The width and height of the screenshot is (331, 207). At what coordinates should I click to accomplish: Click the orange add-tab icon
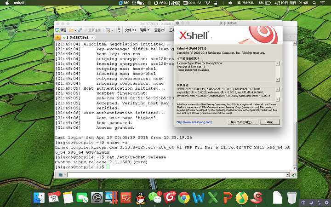point(57,38)
